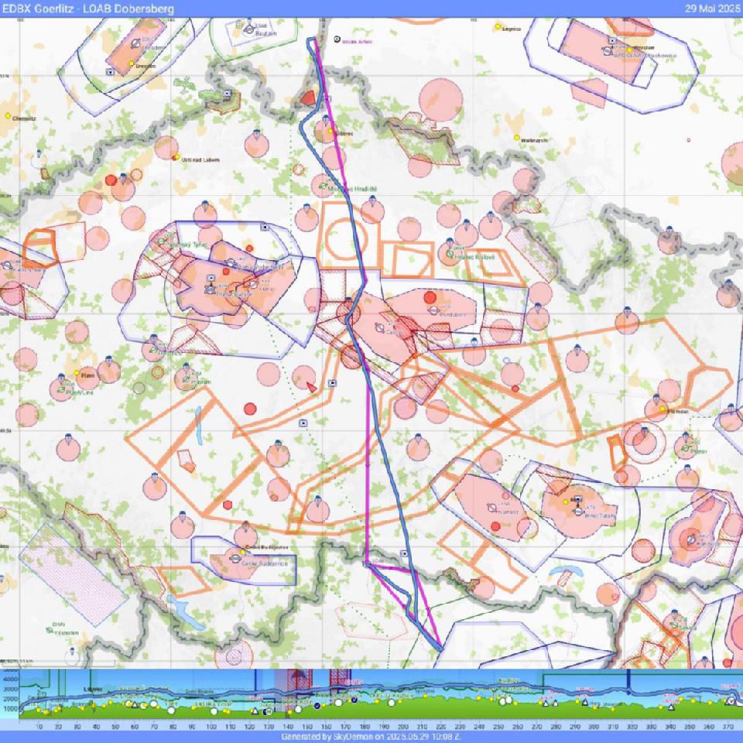The width and height of the screenshot is (743, 743).
Task: Click the Liberec town marker
Action: (x=330, y=132)
